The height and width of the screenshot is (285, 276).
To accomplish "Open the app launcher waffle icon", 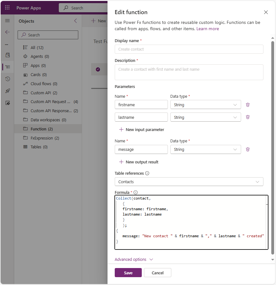I will (7, 8).
